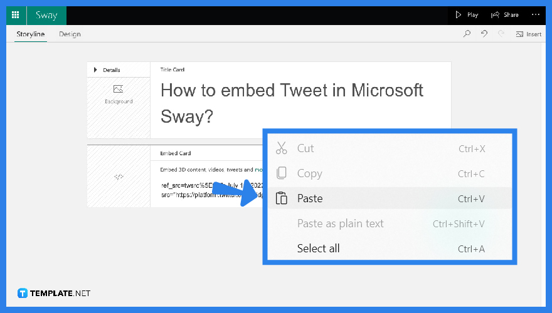Screen dimensions: 552x313
Task: Click the 'Title Card' label
Action: click(x=172, y=69)
